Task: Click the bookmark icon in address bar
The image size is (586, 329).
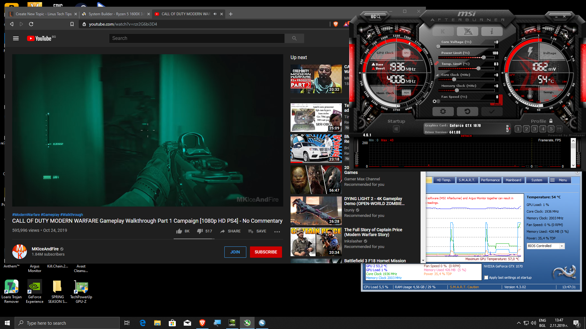Action: (x=72, y=24)
